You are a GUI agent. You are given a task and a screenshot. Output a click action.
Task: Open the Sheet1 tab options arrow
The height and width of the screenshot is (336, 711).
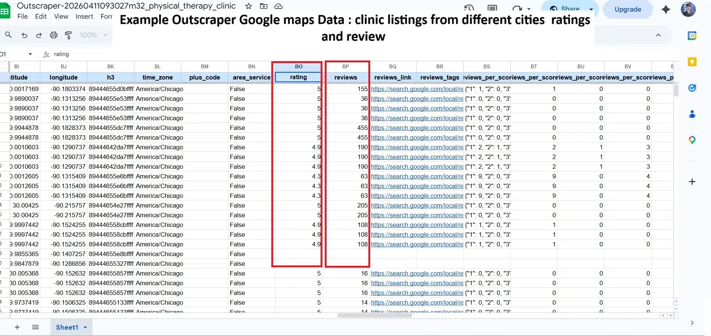click(x=85, y=327)
